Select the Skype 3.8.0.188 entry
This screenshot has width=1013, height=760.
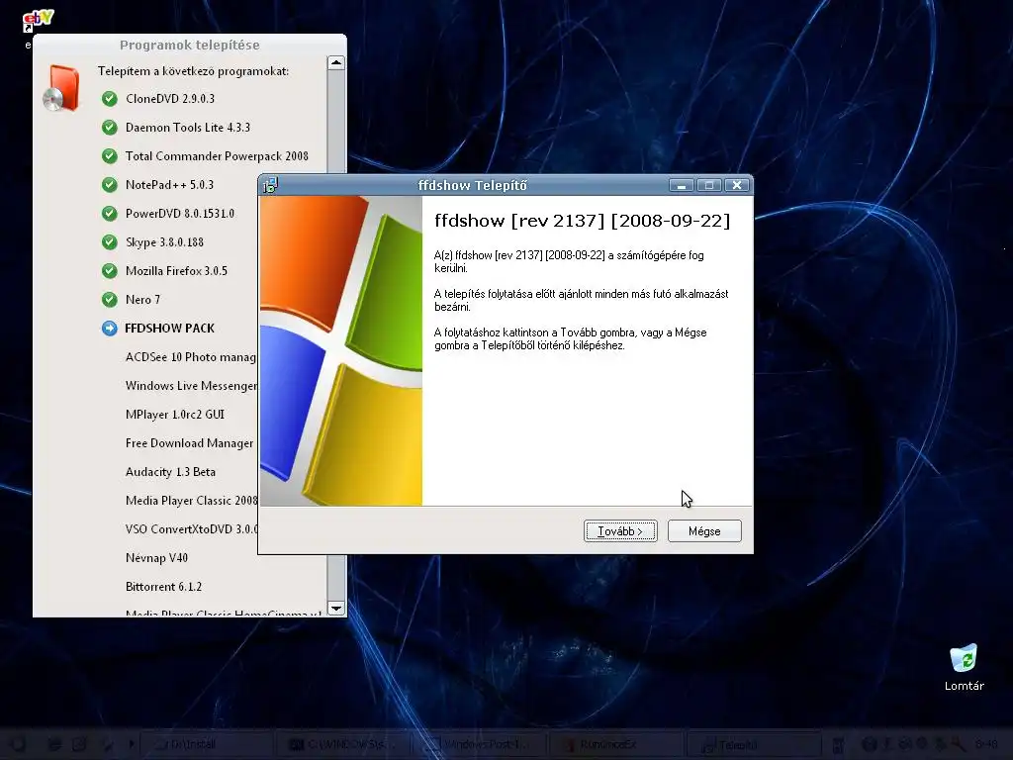click(x=164, y=242)
